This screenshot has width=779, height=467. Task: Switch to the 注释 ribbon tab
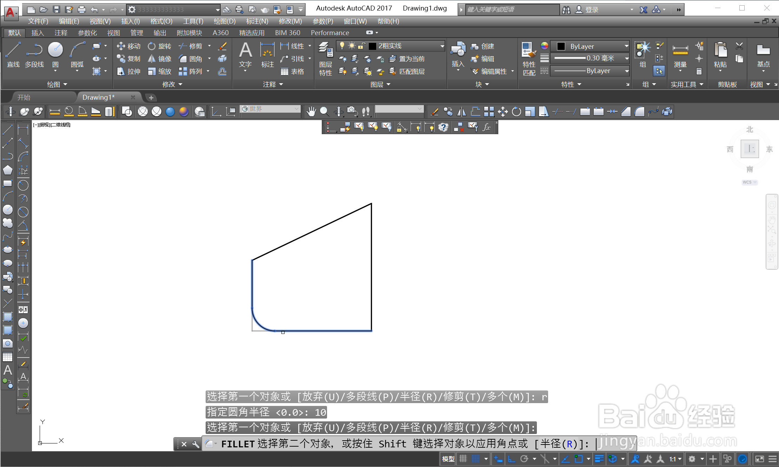click(61, 33)
